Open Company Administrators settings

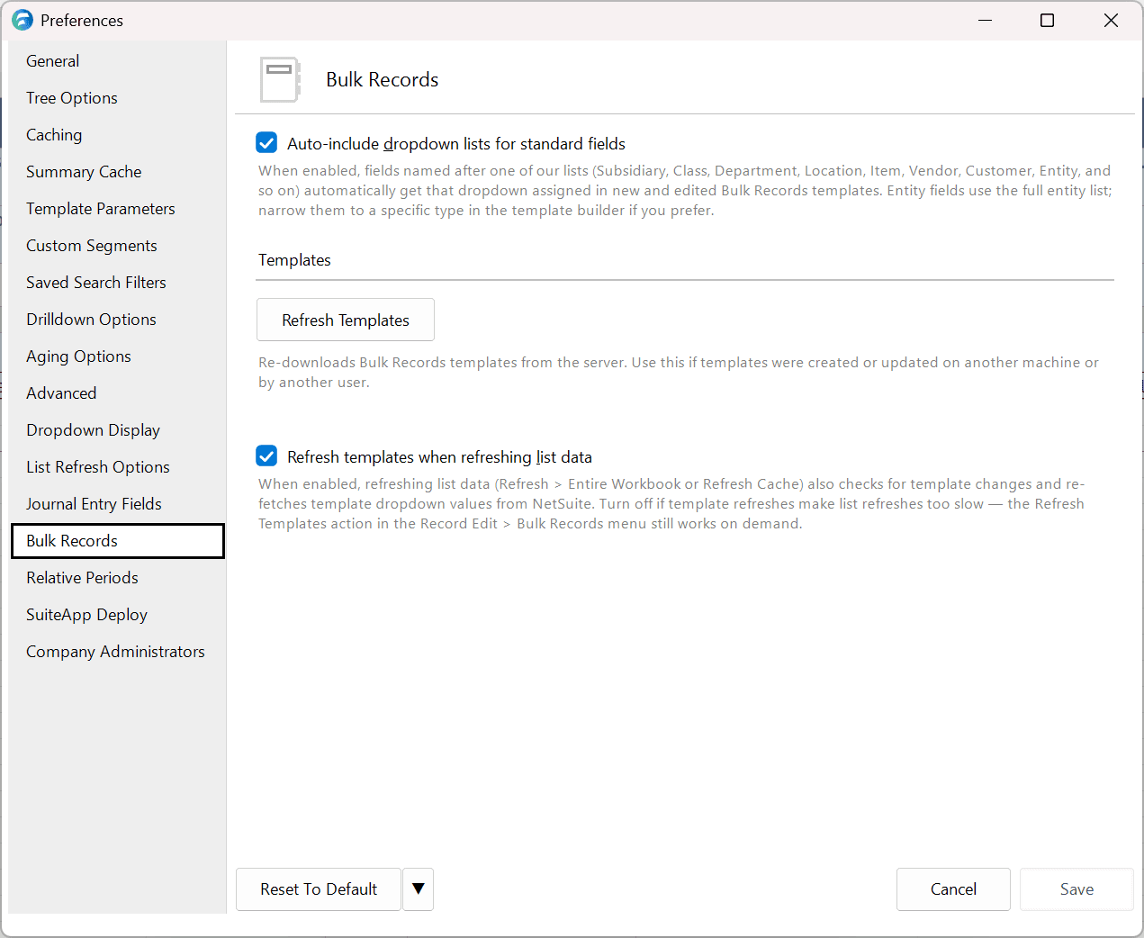point(117,652)
